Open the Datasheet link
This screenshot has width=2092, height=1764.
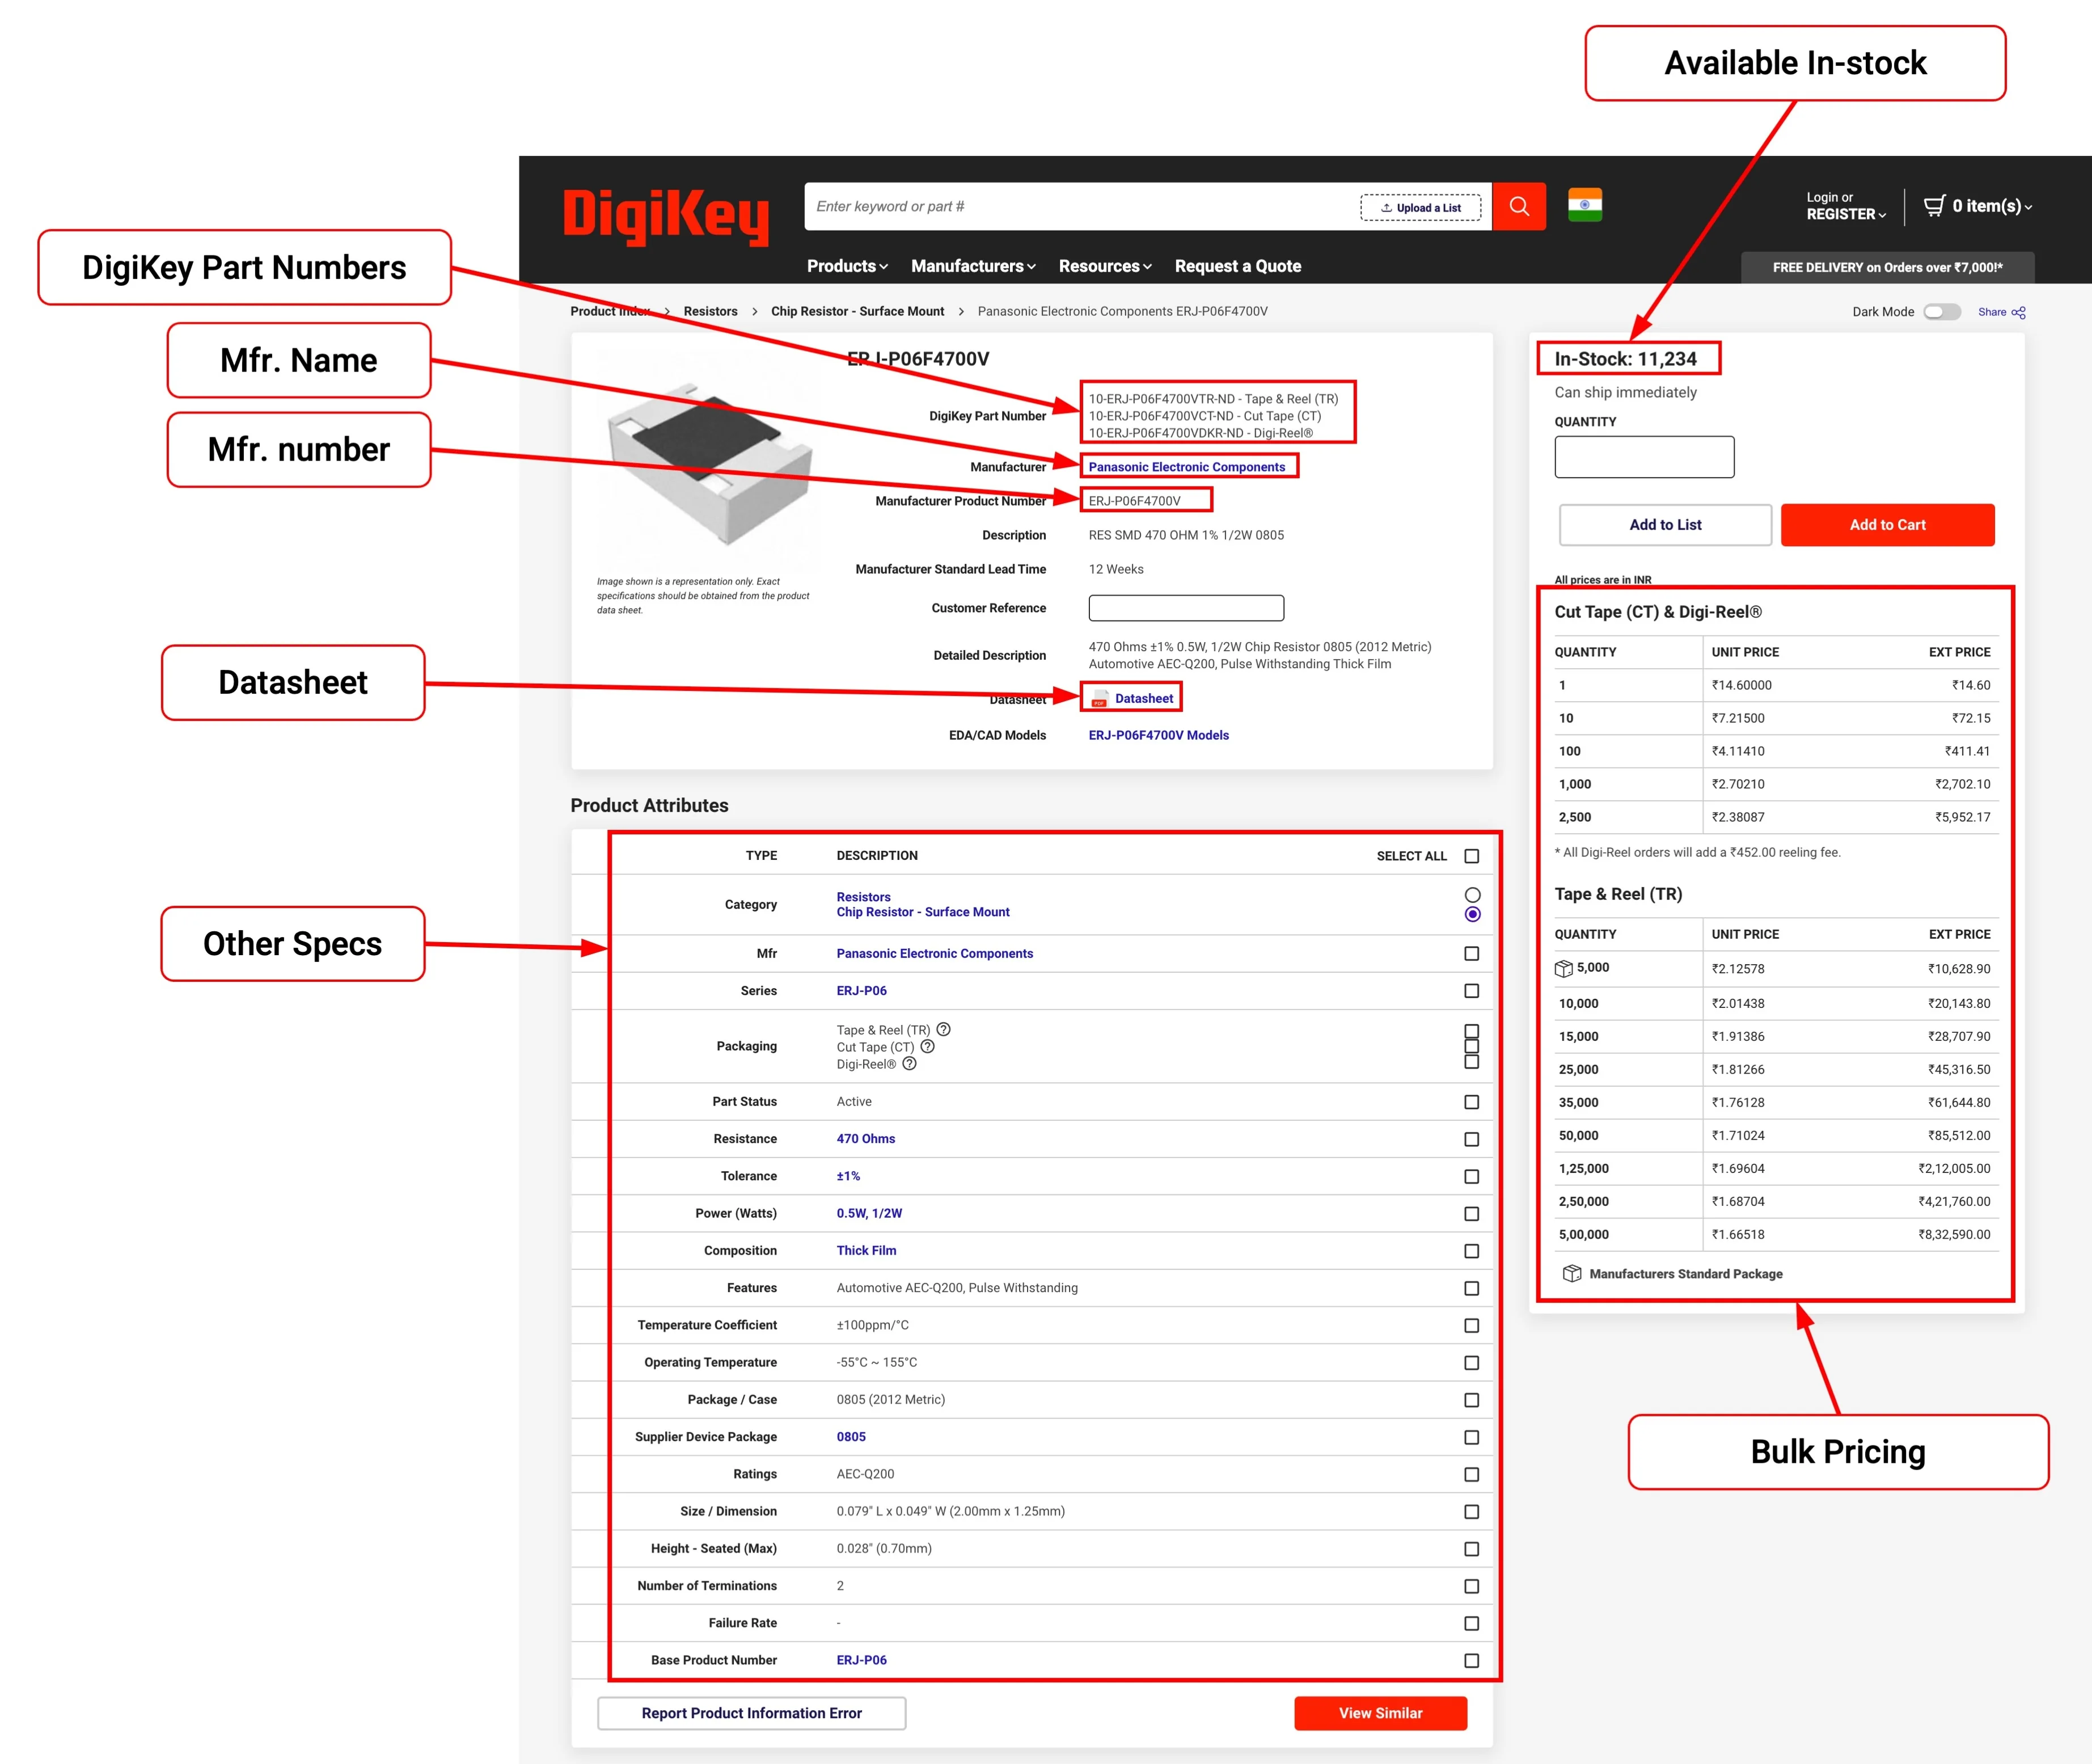(1143, 699)
